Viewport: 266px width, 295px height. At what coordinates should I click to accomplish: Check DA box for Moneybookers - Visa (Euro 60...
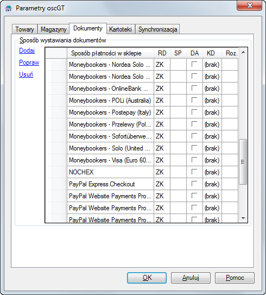pyautogui.click(x=194, y=160)
